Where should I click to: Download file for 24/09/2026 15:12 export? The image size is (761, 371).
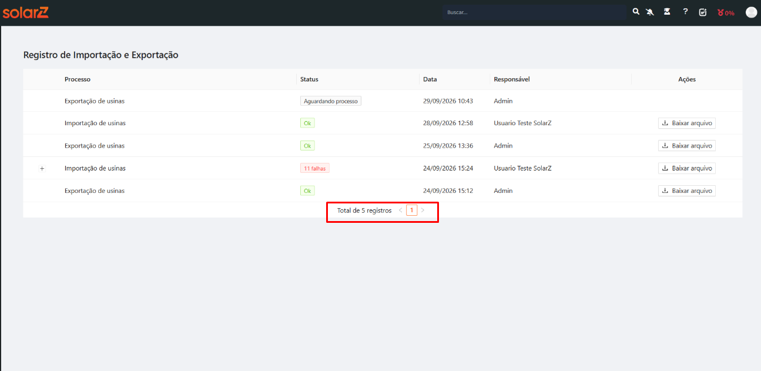[x=687, y=190]
